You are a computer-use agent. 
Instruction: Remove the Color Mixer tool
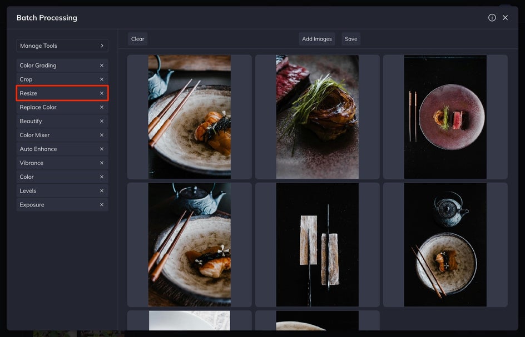[x=102, y=135]
